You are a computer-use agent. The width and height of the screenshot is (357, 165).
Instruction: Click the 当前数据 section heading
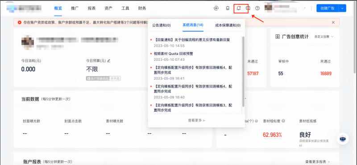point(30,99)
